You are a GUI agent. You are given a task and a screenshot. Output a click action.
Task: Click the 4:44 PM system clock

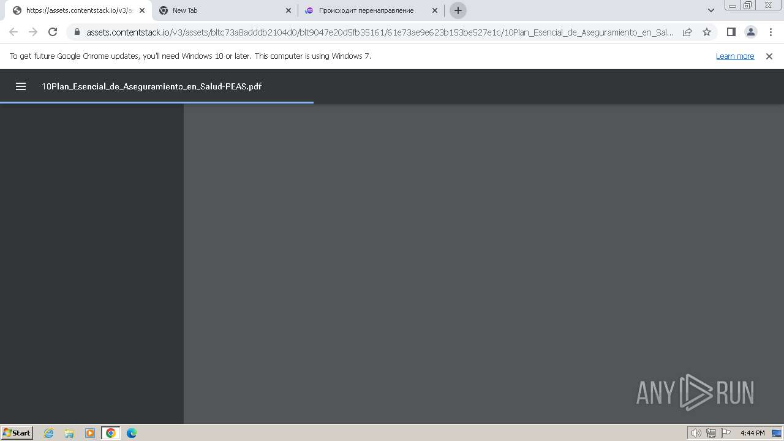click(752, 433)
